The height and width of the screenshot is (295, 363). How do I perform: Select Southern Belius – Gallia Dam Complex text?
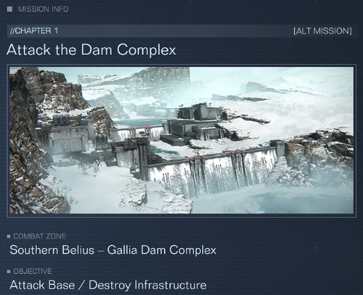click(113, 250)
